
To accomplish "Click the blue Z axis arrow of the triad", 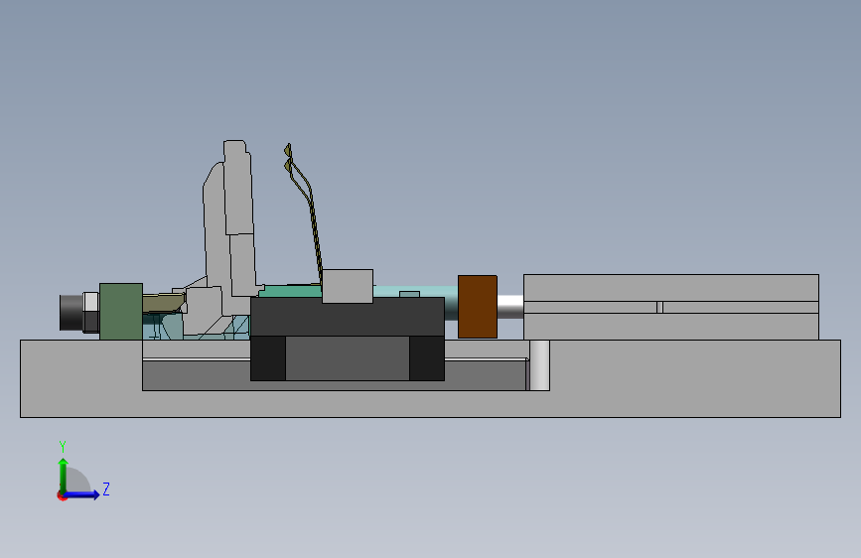I will tap(82, 494).
